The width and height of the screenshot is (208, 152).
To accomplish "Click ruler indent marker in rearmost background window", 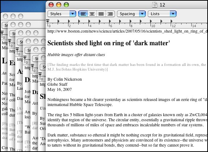I will [2, 33].
